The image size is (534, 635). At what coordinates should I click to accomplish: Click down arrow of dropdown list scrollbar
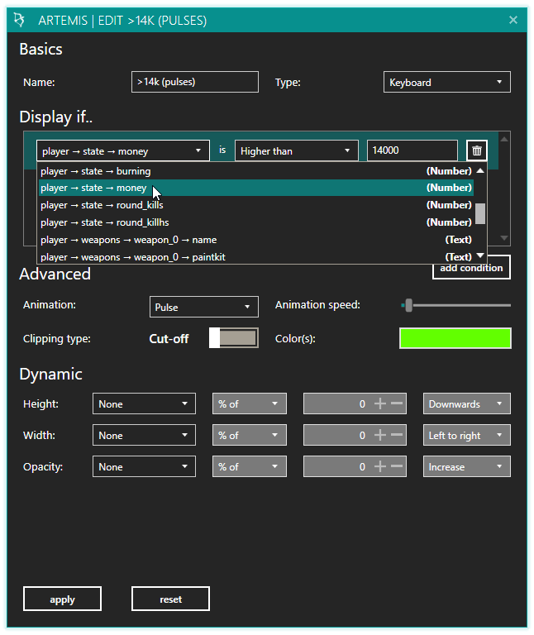coord(480,255)
